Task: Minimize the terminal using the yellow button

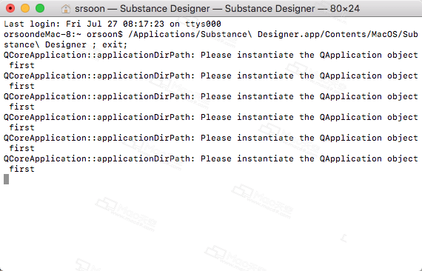Action: tap(25, 8)
